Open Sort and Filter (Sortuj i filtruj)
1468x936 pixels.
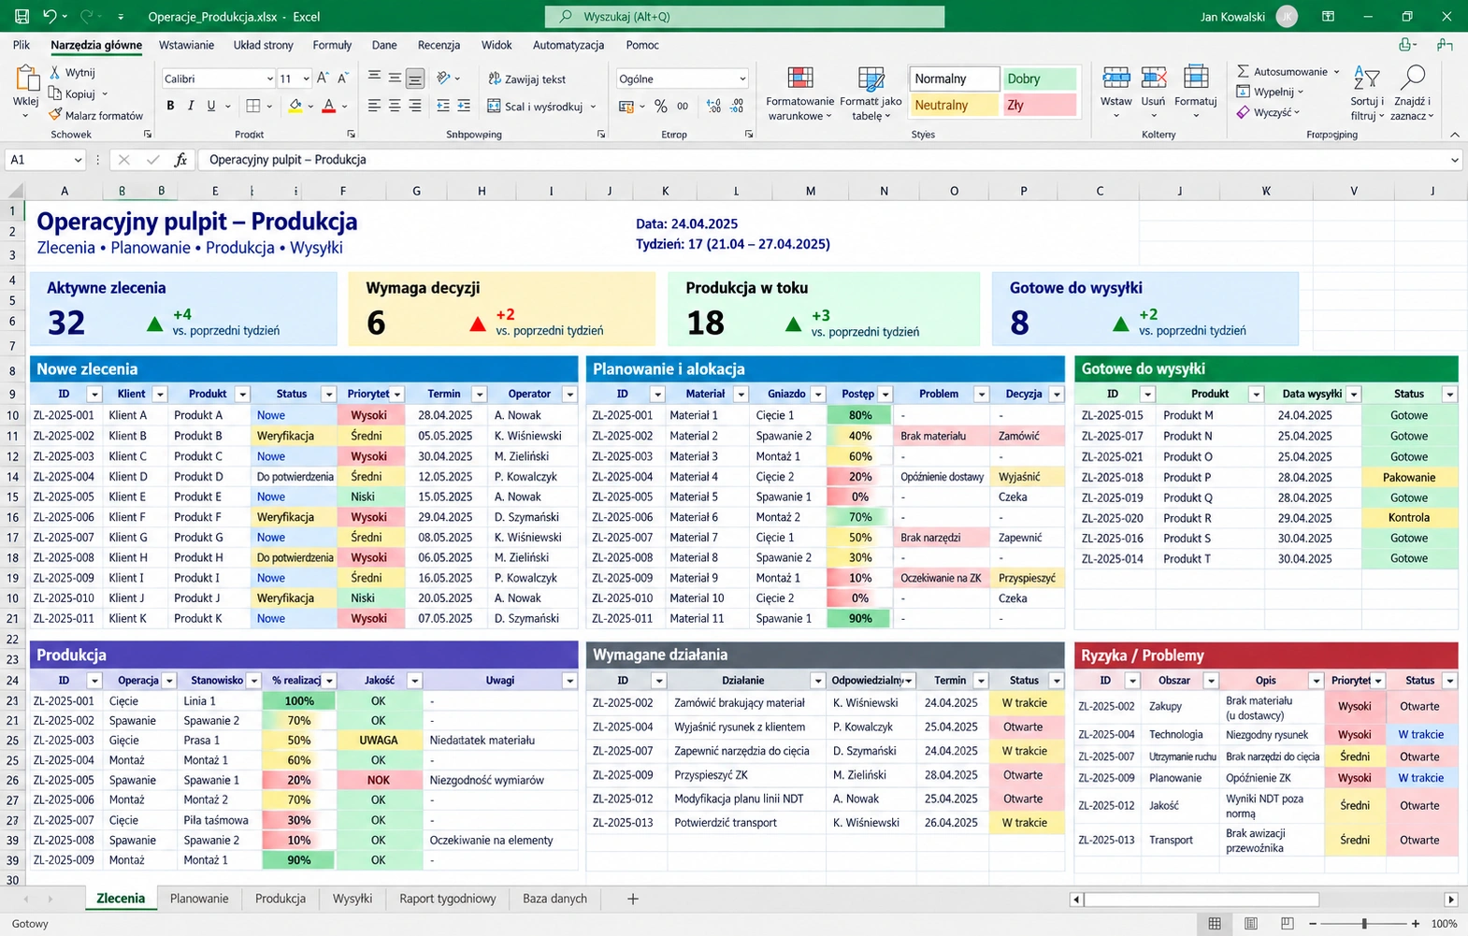(1367, 94)
